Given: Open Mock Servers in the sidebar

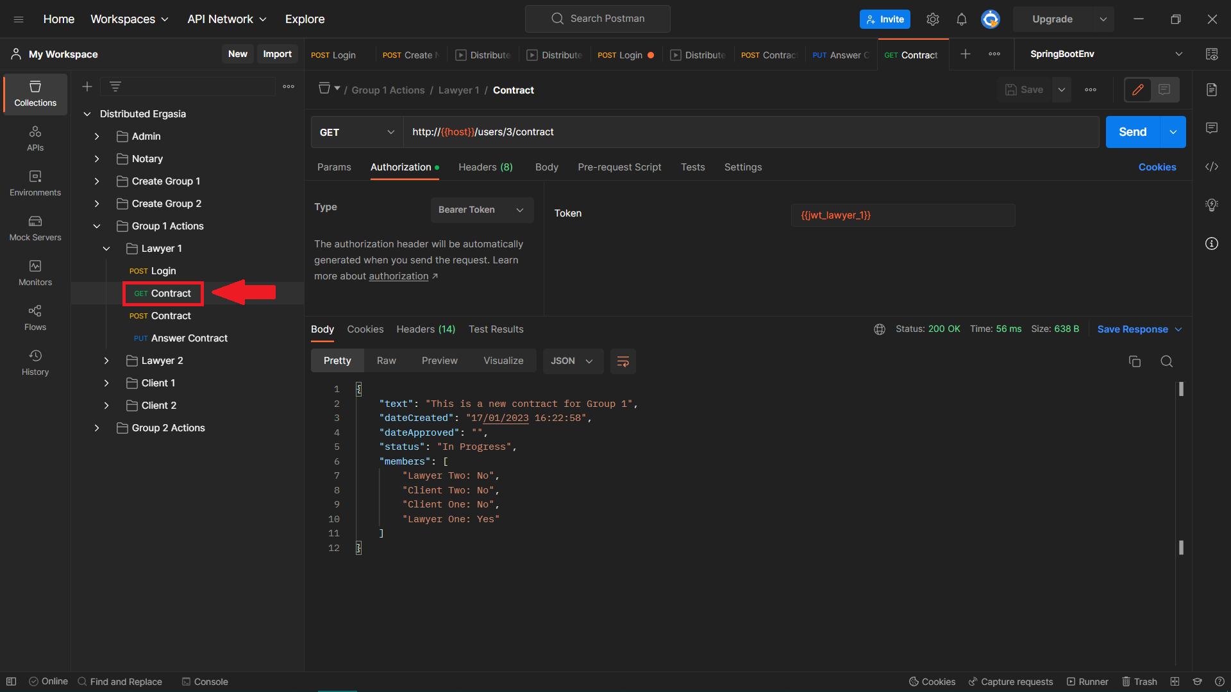Looking at the screenshot, I should pyautogui.click(x=35, y=229).
